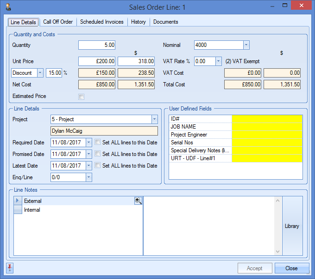Enable the Estimated Price checkbox

[82, 97]
